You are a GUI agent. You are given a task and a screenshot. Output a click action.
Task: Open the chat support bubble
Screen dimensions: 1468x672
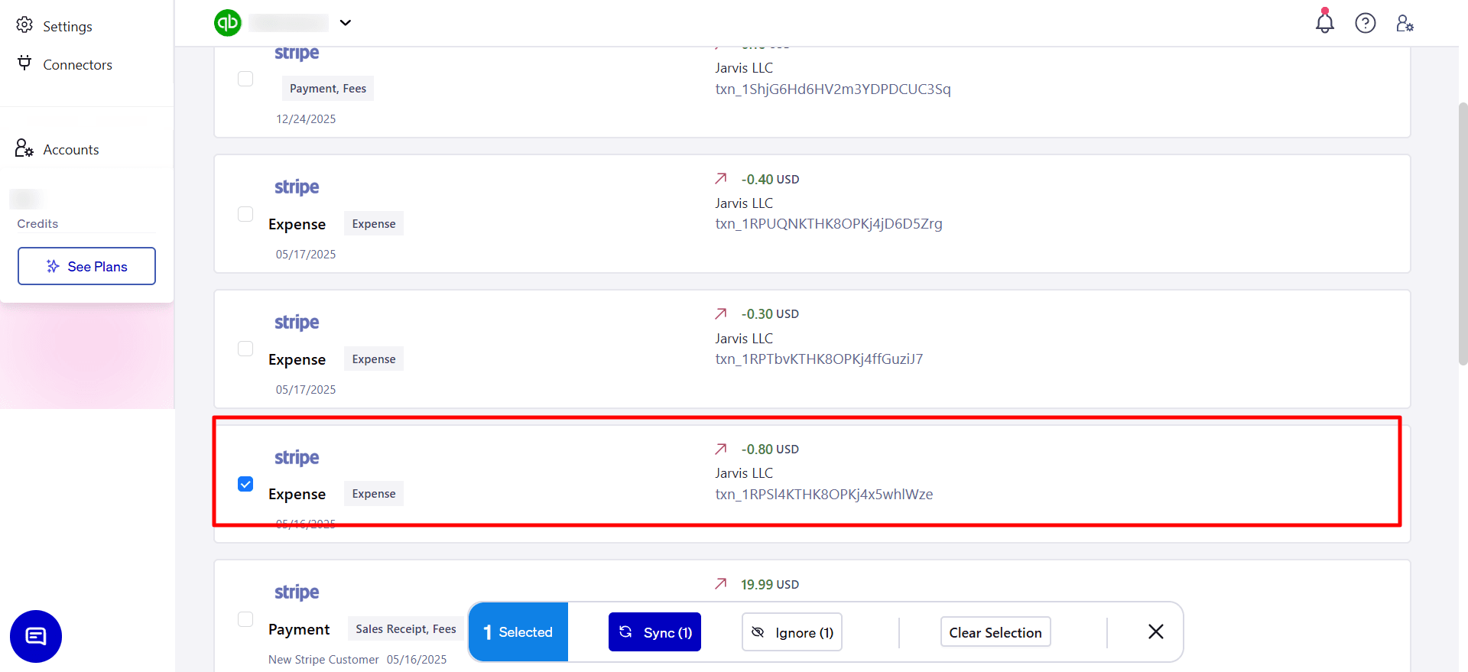36,636
